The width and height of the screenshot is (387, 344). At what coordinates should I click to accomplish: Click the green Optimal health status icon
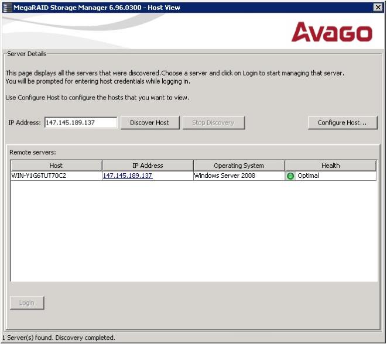point(290,176)
